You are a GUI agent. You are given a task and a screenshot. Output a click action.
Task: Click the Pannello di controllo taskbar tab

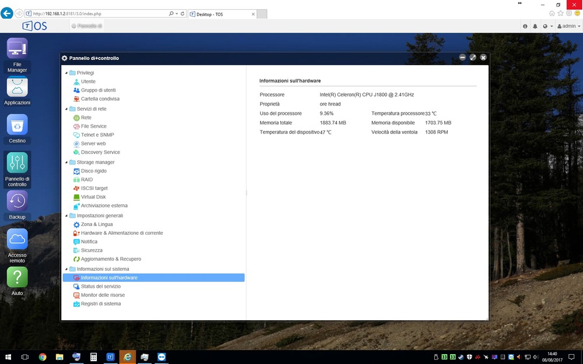tap(86, 26)
